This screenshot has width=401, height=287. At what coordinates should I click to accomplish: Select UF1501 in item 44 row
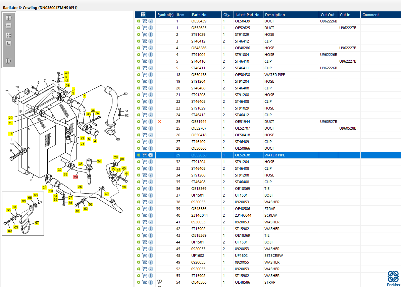tap(197, 242)
